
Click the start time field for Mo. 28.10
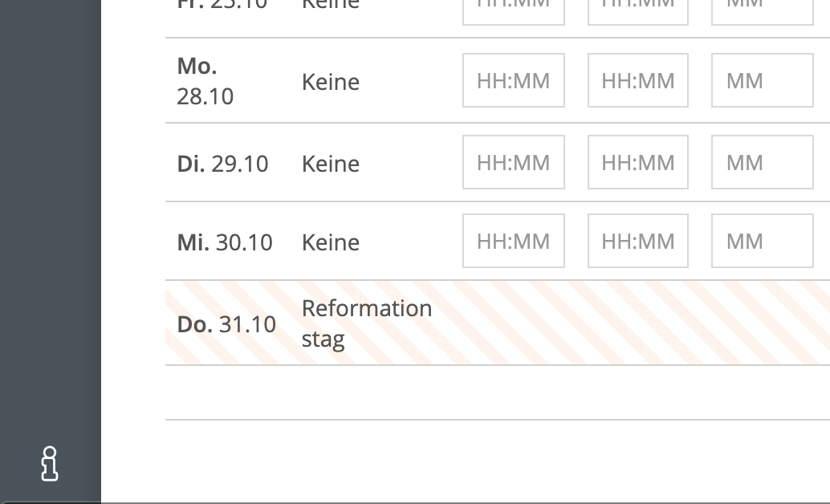[x=513, y=80]
